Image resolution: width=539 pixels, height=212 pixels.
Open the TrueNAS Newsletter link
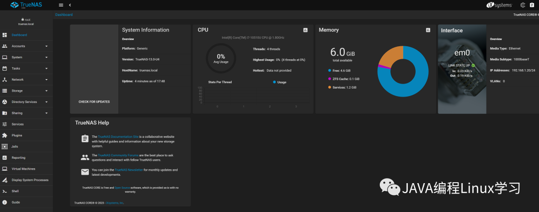129,170
